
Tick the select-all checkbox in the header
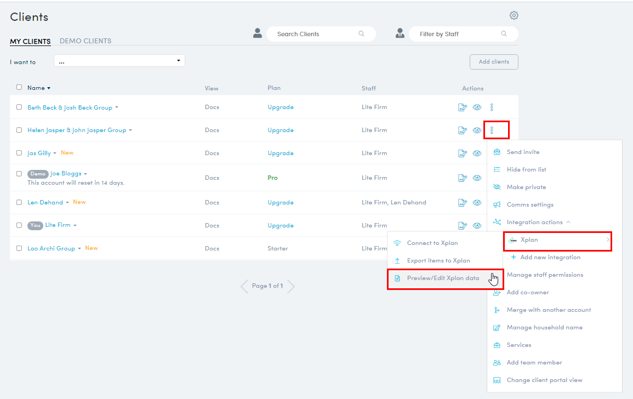tap(19, 87)
